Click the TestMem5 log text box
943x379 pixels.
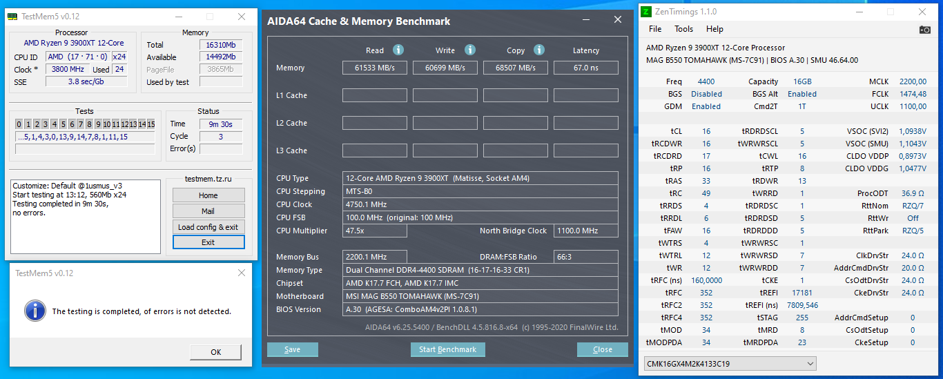(86, 216)
